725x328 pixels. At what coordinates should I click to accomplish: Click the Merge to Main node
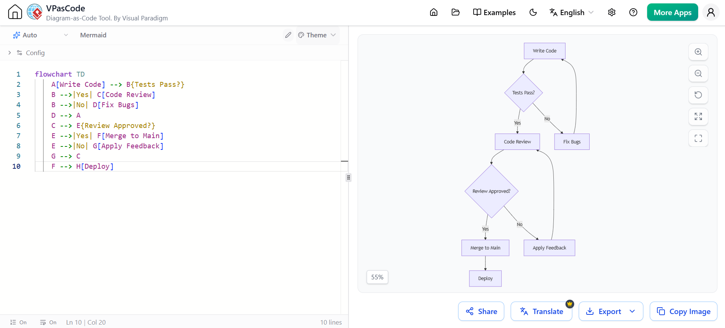tap(485, 248)
